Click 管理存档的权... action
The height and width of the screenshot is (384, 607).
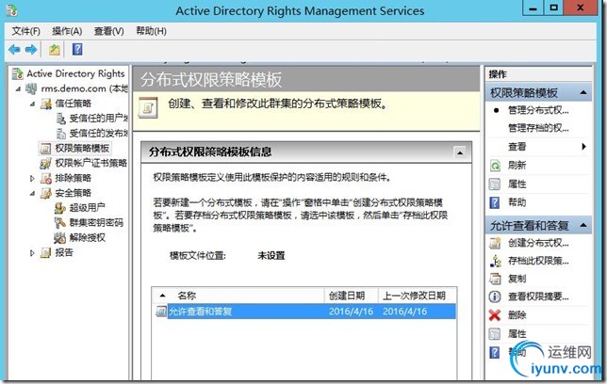pos(538,128)
